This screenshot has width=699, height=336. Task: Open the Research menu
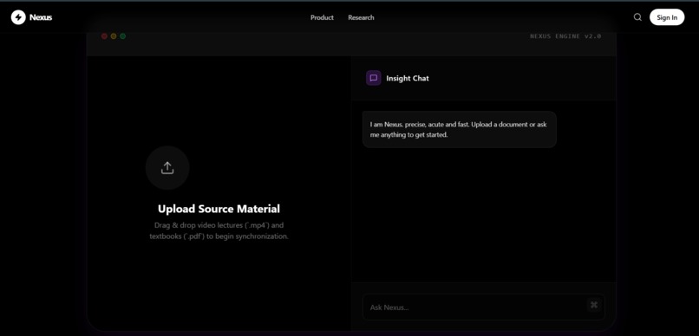(361, 17)
